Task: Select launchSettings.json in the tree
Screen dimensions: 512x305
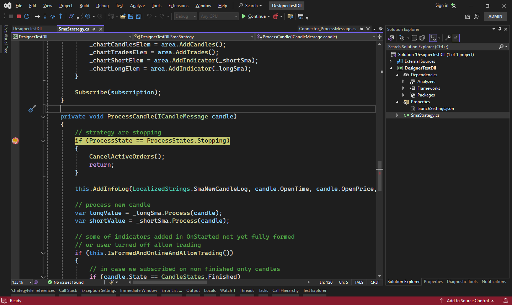Action: (x=436, y=109)
